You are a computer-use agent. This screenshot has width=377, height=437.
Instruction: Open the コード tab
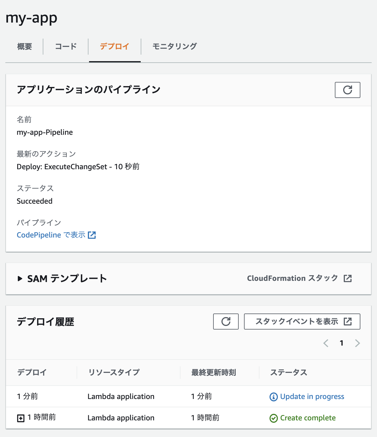click(x=65, y=47)
